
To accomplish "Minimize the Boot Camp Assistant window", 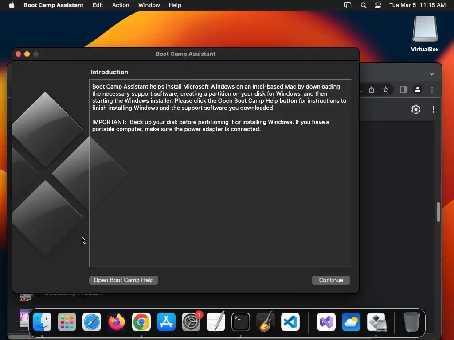I will [x=27, y=54].
